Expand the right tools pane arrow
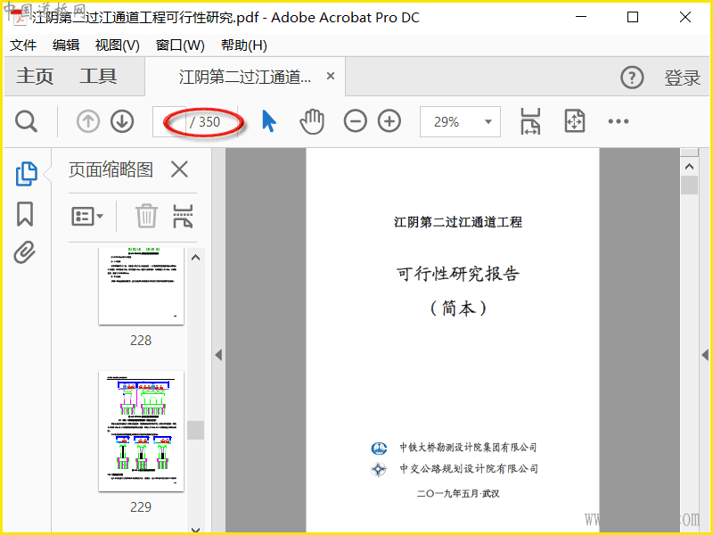Viewport: 713px width, 535px height. click(705, 354)
